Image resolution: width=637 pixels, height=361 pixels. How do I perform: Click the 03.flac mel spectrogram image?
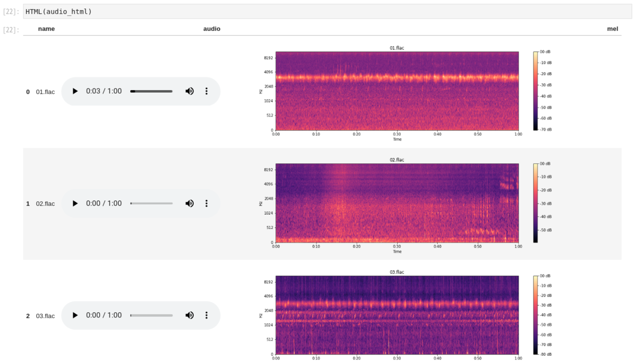[x=397, y=315]
